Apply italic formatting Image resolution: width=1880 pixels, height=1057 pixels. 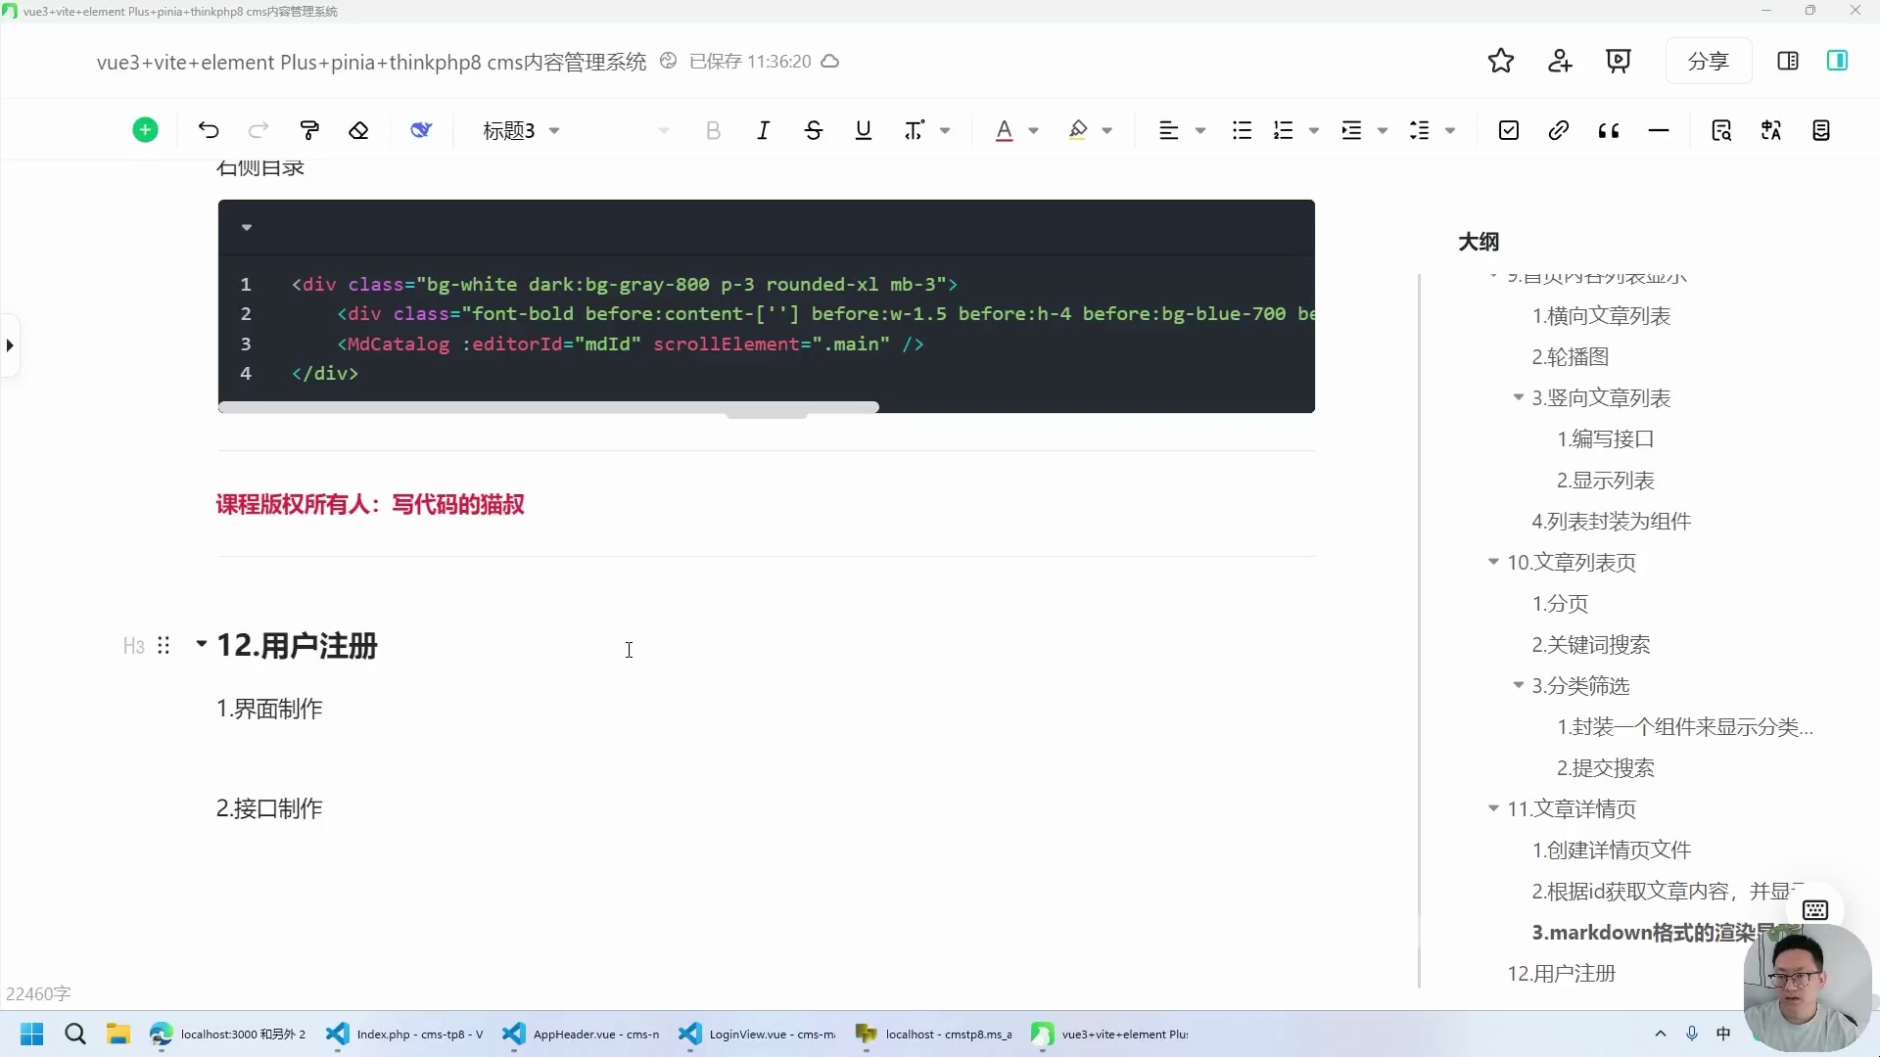(x=764, y=130)
